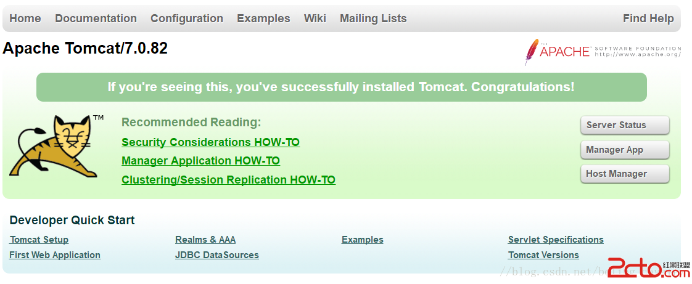
Task: Go to the Configuration nav link
Action: pyautogui.click(x=187, y=18)
